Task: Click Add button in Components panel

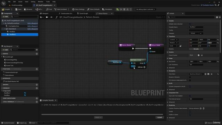Action: click(6, 17)
